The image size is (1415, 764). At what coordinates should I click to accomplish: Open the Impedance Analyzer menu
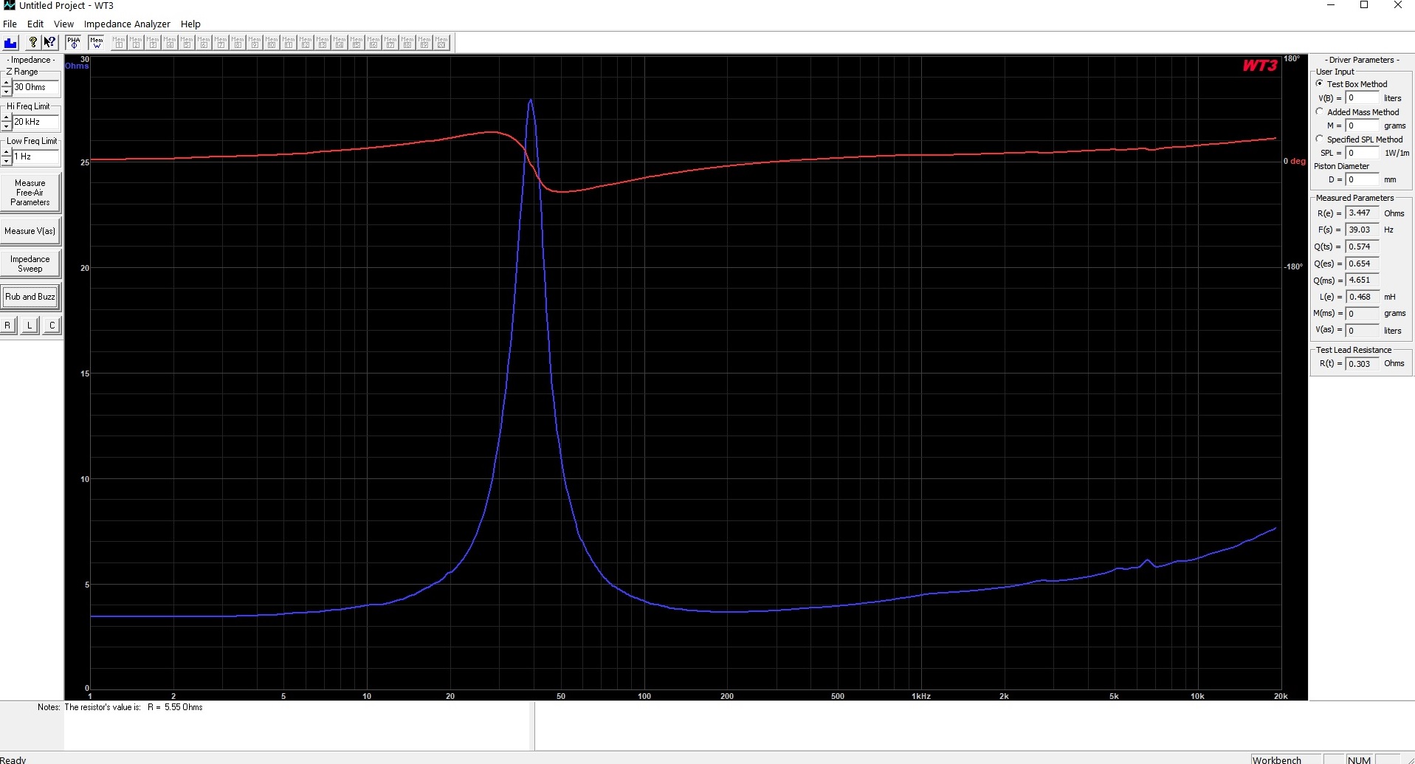click(127, 24)
